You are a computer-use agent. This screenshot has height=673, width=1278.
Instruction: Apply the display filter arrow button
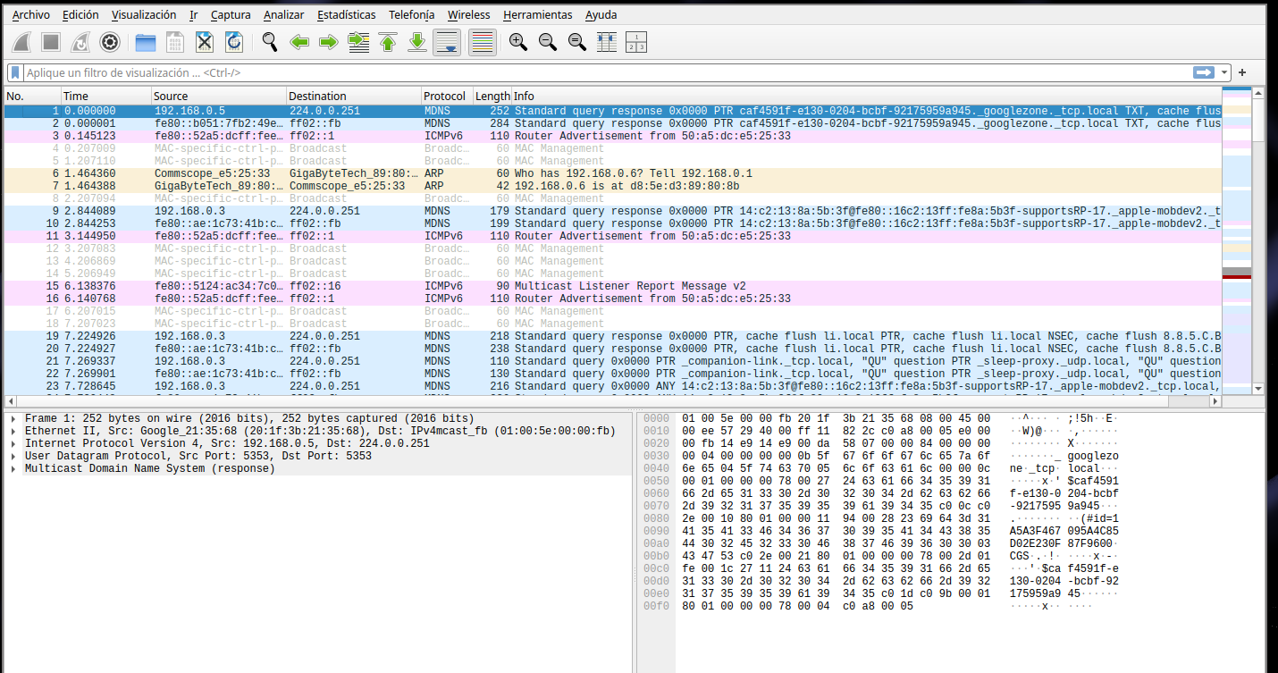point(1204,72)
